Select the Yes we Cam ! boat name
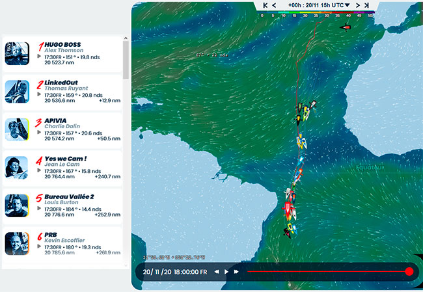 (66, 159)
